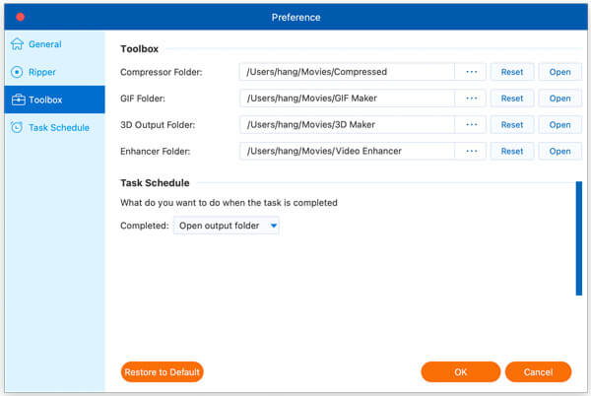This screenshot has width=591, height=396.
Task: Browse for Compressor Folder with ellipsis button
Action: pyautogui.click(x=470, y=72)
